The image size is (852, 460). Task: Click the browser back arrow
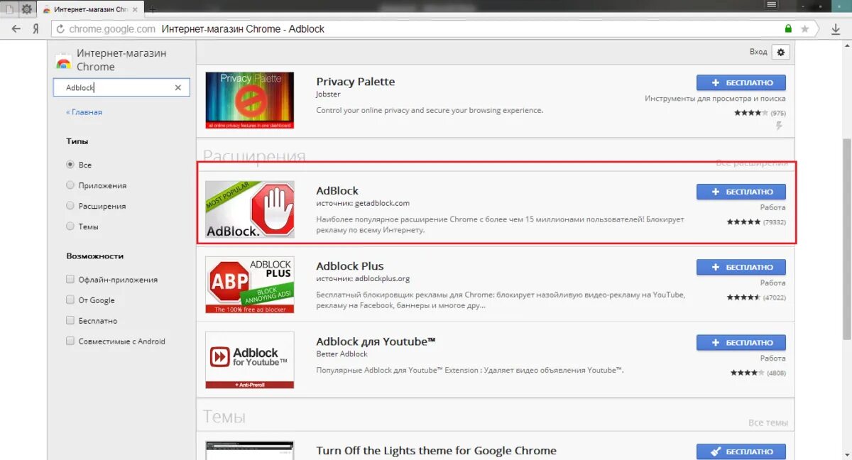click(16, 29)
